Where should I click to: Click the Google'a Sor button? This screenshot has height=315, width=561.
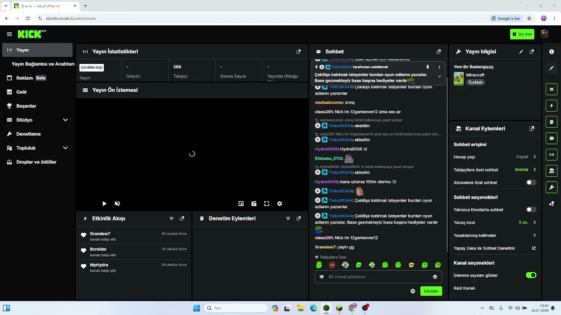[506, 18]
